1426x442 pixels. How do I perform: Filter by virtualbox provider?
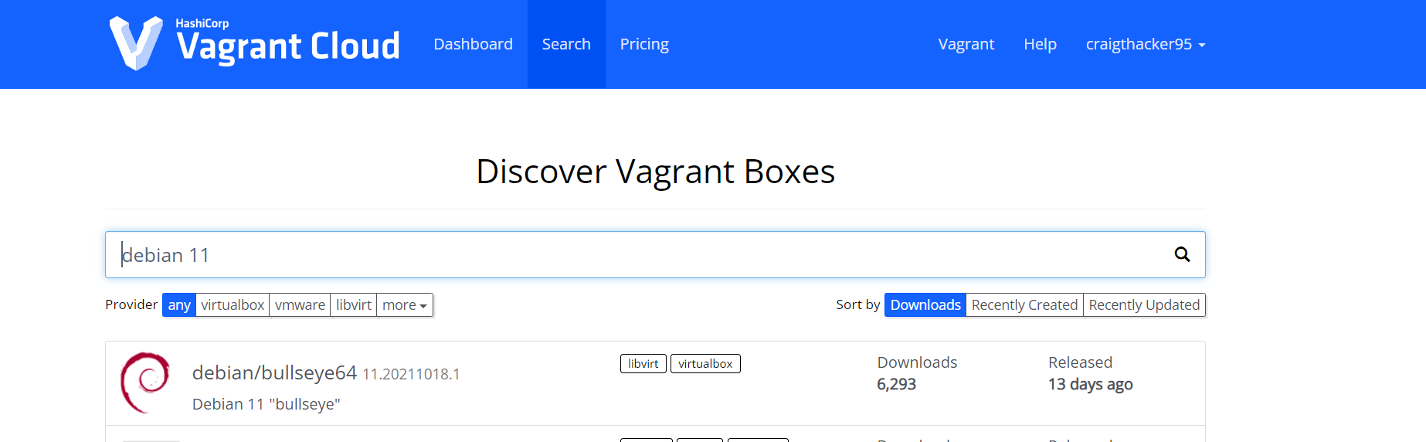233,305
